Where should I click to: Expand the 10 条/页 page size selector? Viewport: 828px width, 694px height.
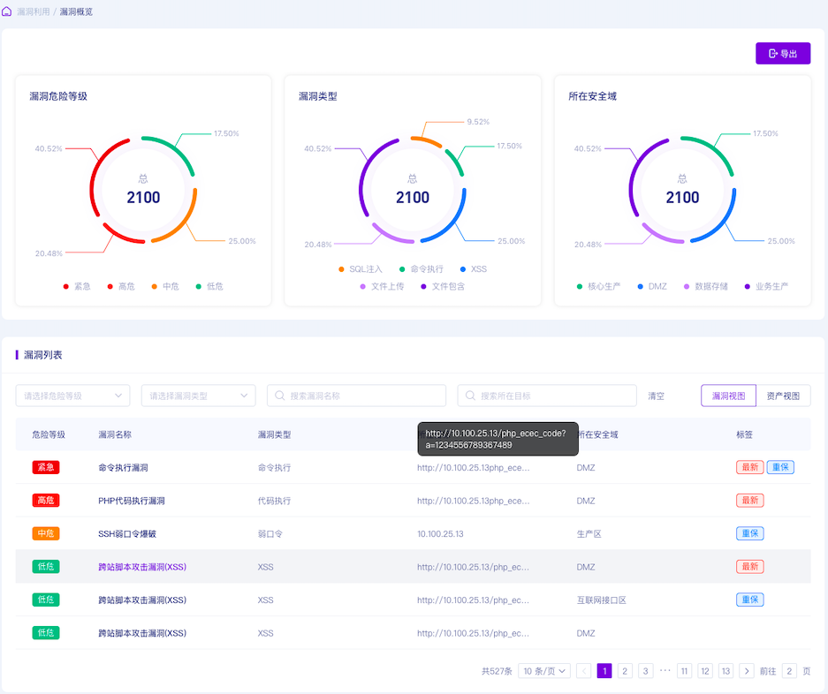(x=543, y=671)
